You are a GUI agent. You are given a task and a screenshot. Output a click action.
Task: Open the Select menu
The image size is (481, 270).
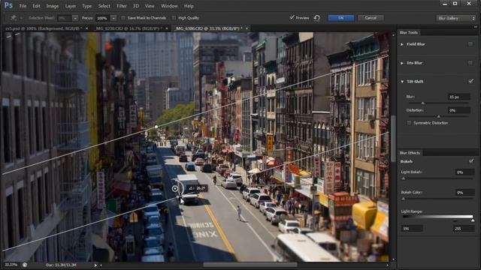[x=104, y=6]
